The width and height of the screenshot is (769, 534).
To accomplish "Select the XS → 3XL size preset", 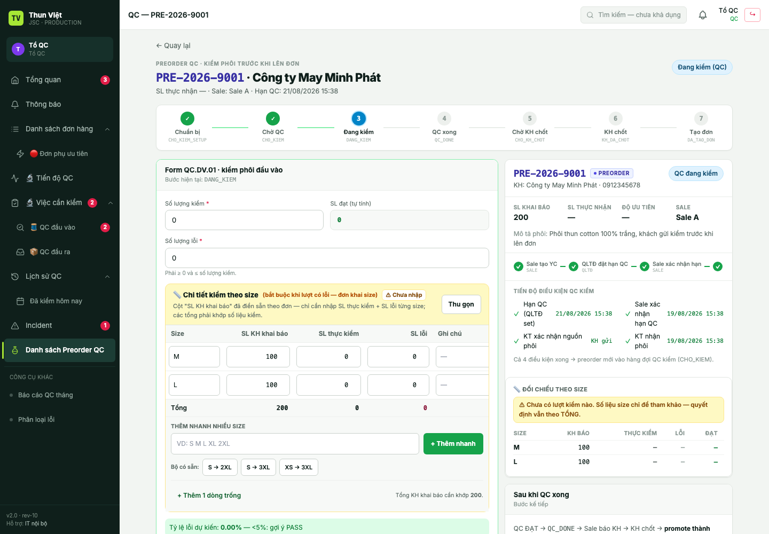I will [x=299, y=467].
